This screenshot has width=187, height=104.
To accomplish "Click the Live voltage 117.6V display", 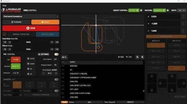I will tap(16, 60).
